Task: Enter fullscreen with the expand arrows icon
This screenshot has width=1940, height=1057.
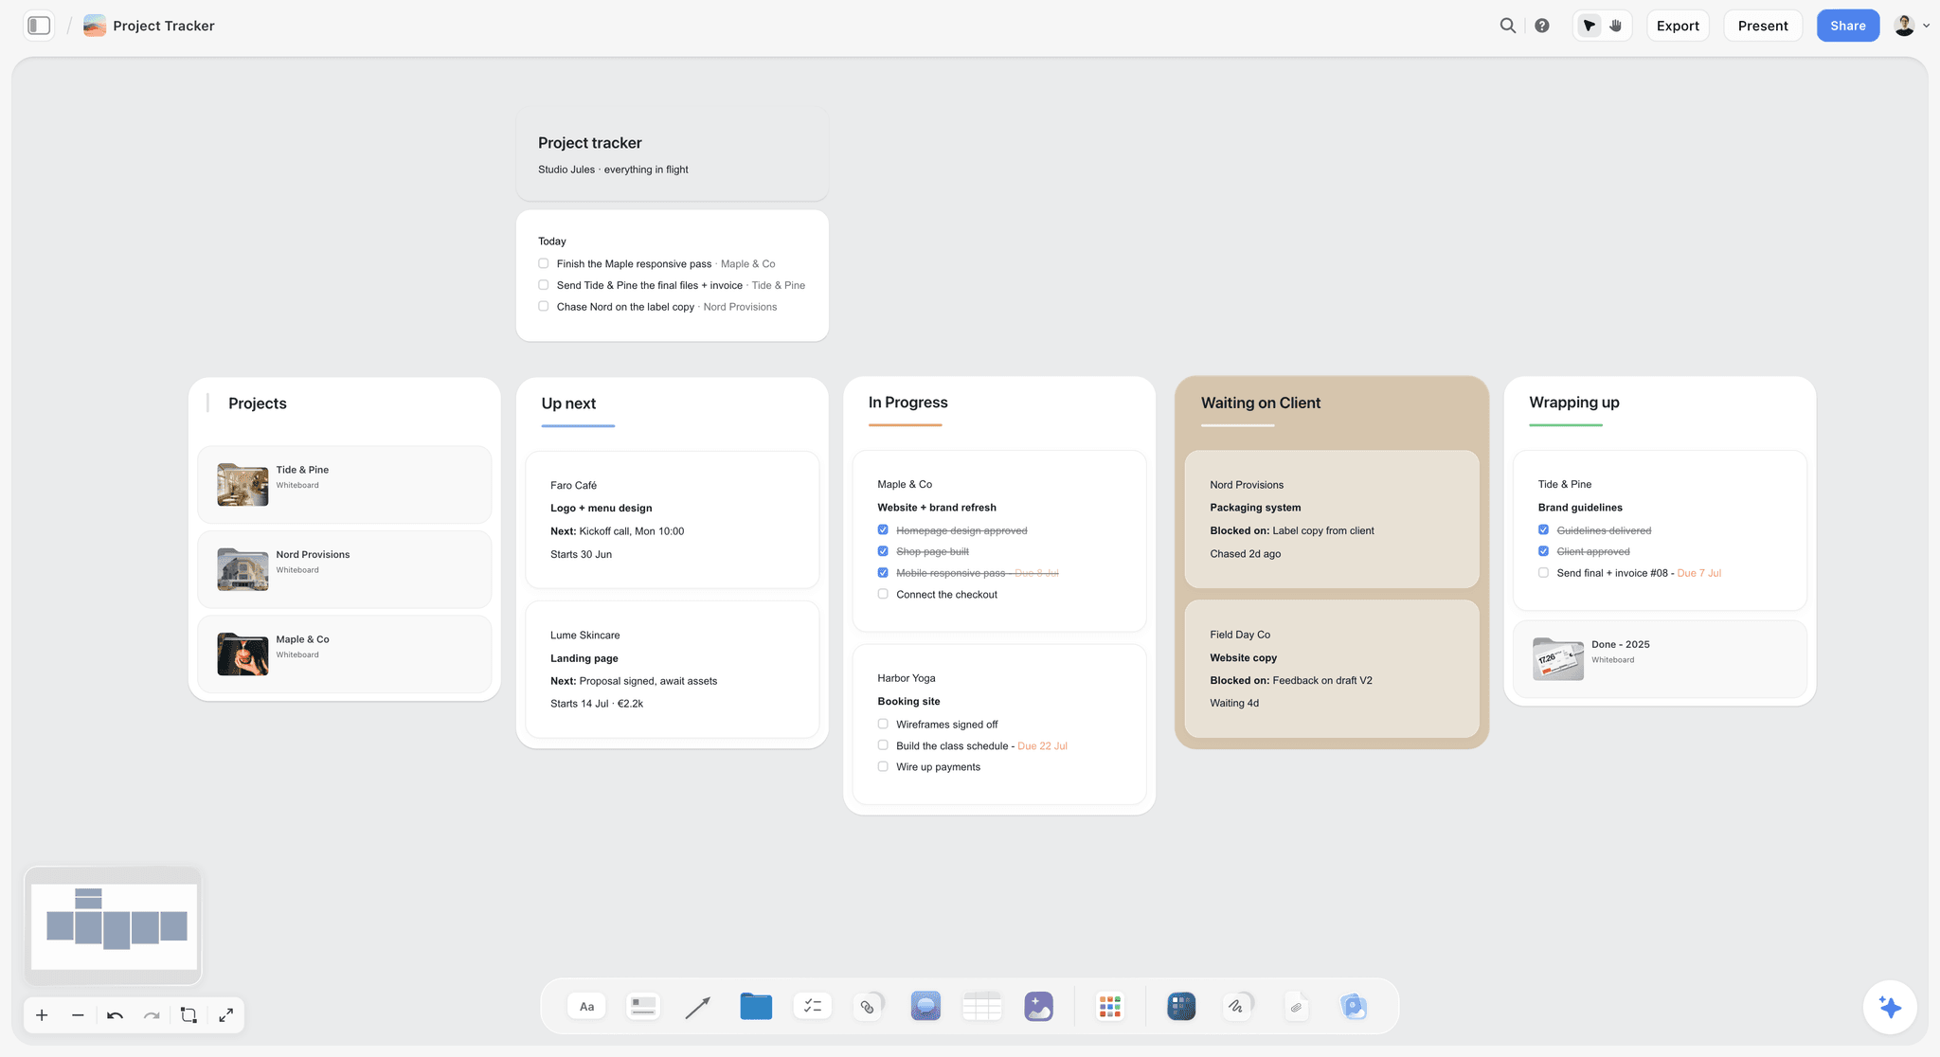Action: coord(225,1015)
